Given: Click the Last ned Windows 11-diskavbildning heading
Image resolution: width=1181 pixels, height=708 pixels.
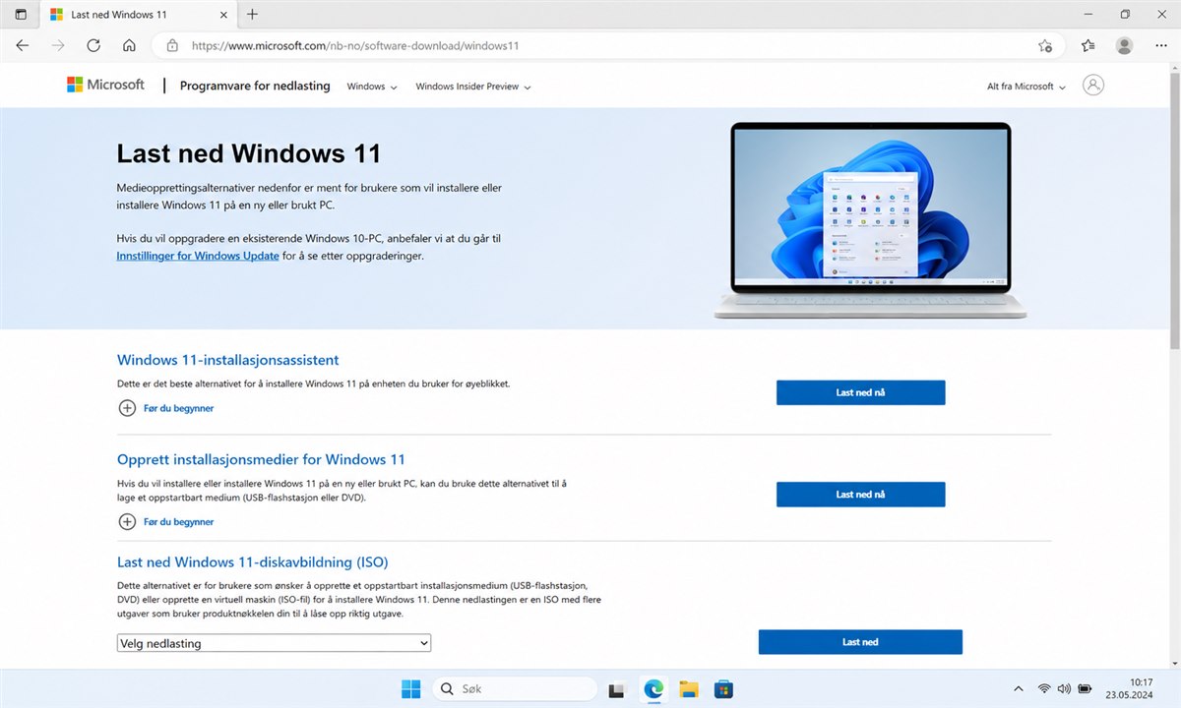Looking at the screenshot, I should pyautogui.click(x=253, y=562).
